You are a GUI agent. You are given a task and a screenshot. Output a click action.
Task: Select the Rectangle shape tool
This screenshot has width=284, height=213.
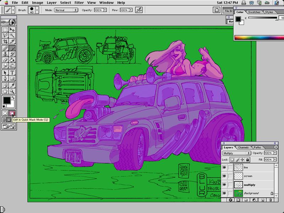coord(12,78)
